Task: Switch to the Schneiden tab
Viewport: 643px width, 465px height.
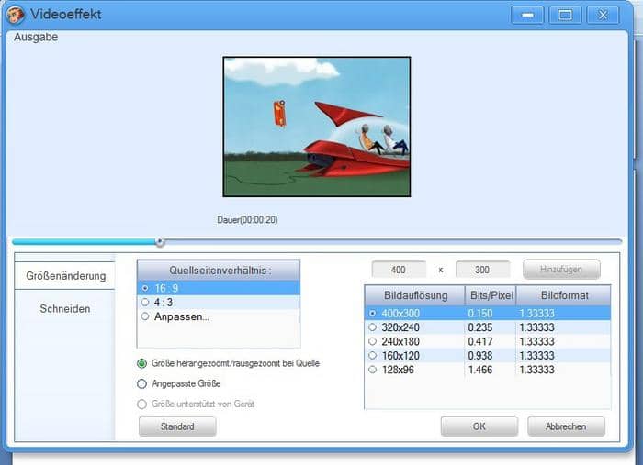Action: click(65, 309)
